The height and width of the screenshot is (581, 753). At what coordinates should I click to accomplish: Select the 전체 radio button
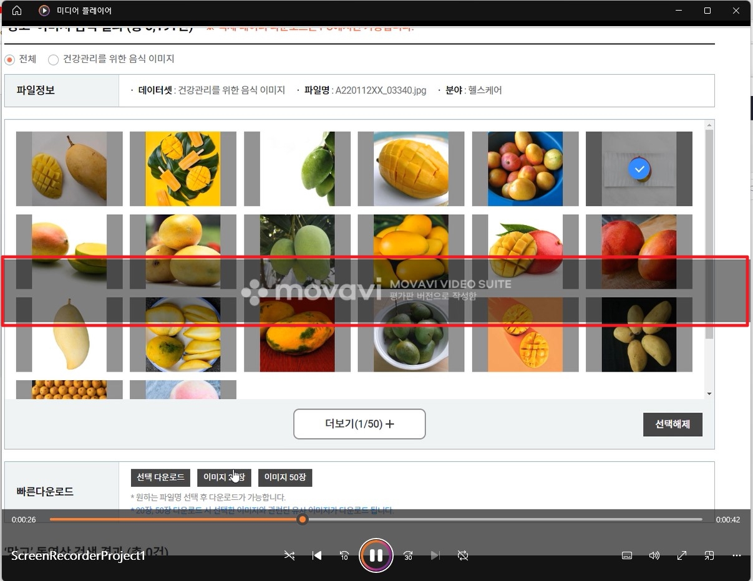9,60
